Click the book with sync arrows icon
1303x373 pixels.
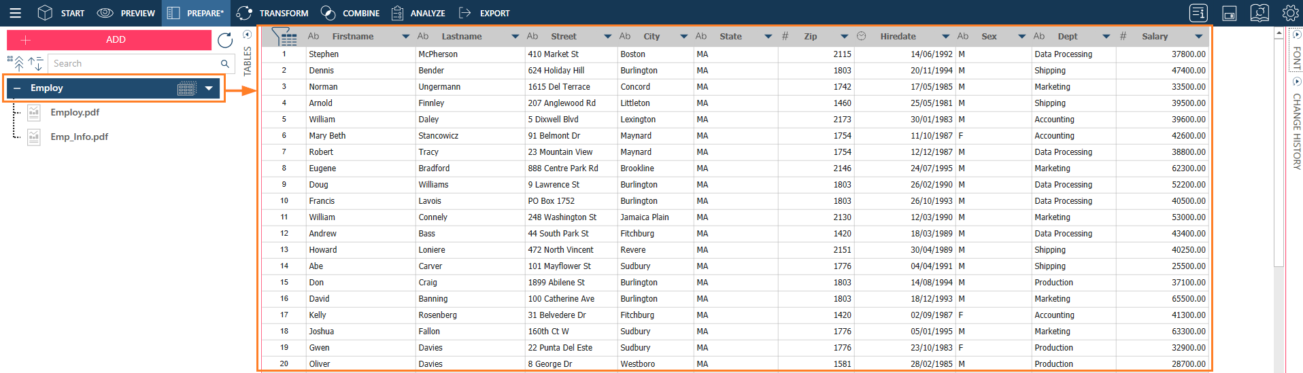(1259, 13)
